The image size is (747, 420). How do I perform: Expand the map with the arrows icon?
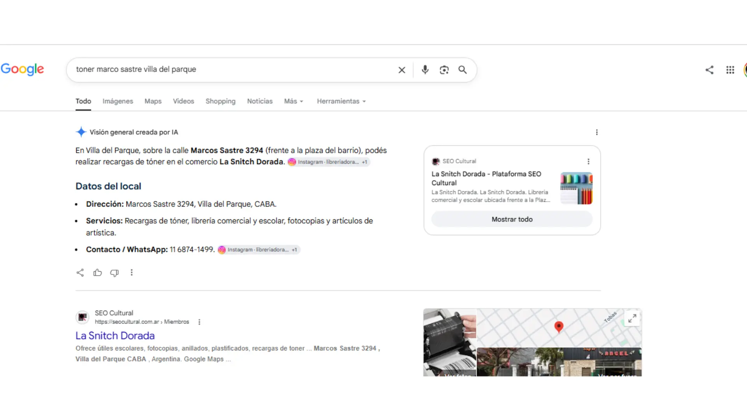[632, 318]
